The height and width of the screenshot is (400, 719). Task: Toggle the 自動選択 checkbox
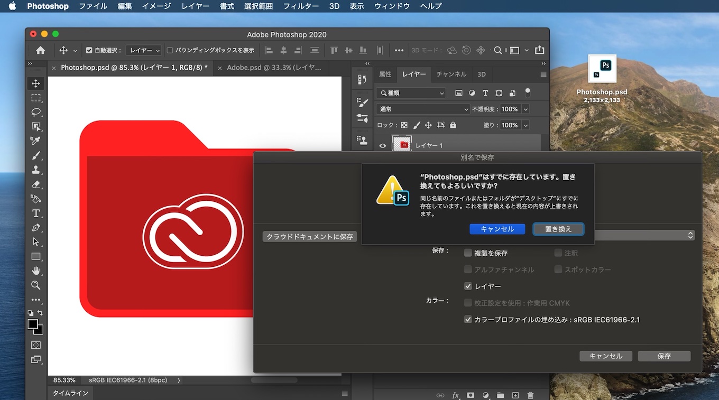(89, 50)
